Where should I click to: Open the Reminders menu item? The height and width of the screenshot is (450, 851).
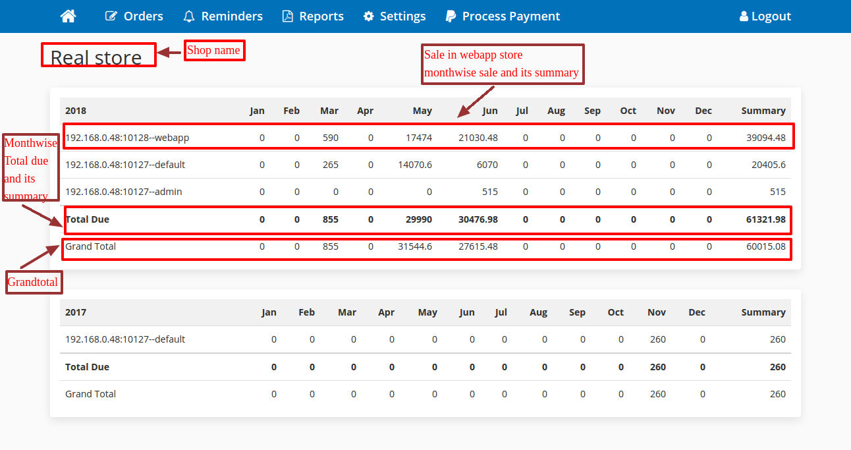(x=231, y=16)
